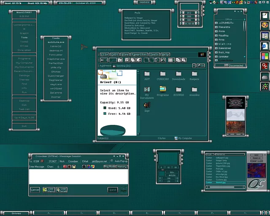Open the Tools menu in Explorer
270x216 pixels.
(154, 54)
